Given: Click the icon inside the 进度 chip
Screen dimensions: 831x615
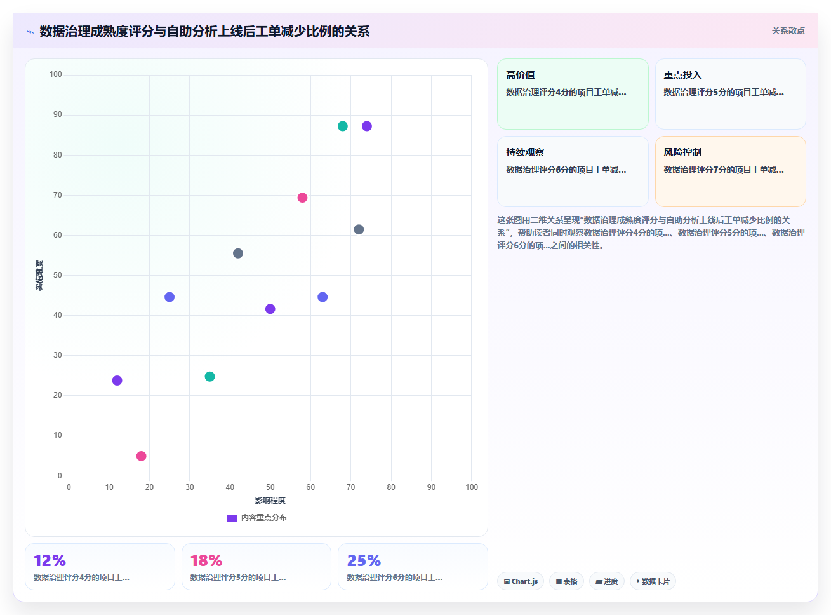Looking at the screenshot, I should 599,581.
